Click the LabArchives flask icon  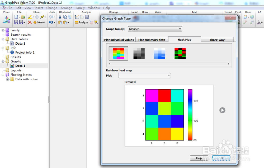pyautogui.click(x=259, y=22)
